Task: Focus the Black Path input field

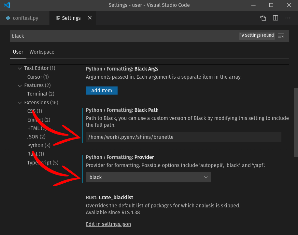Action: [x=184, y=137]
